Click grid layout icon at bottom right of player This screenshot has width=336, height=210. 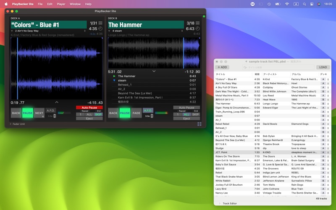[199, 124]
